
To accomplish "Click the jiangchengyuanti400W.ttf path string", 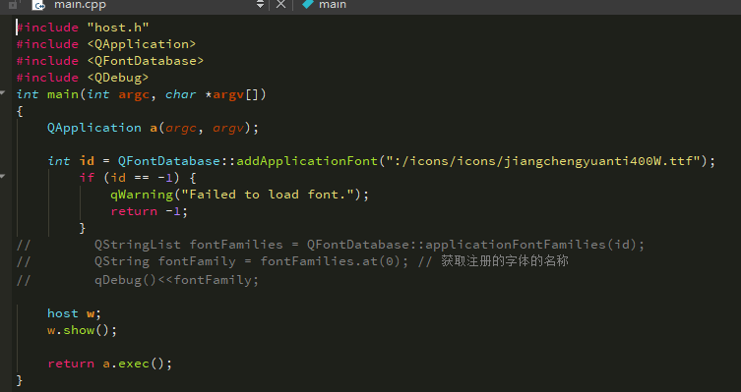I will click(542, 161).
